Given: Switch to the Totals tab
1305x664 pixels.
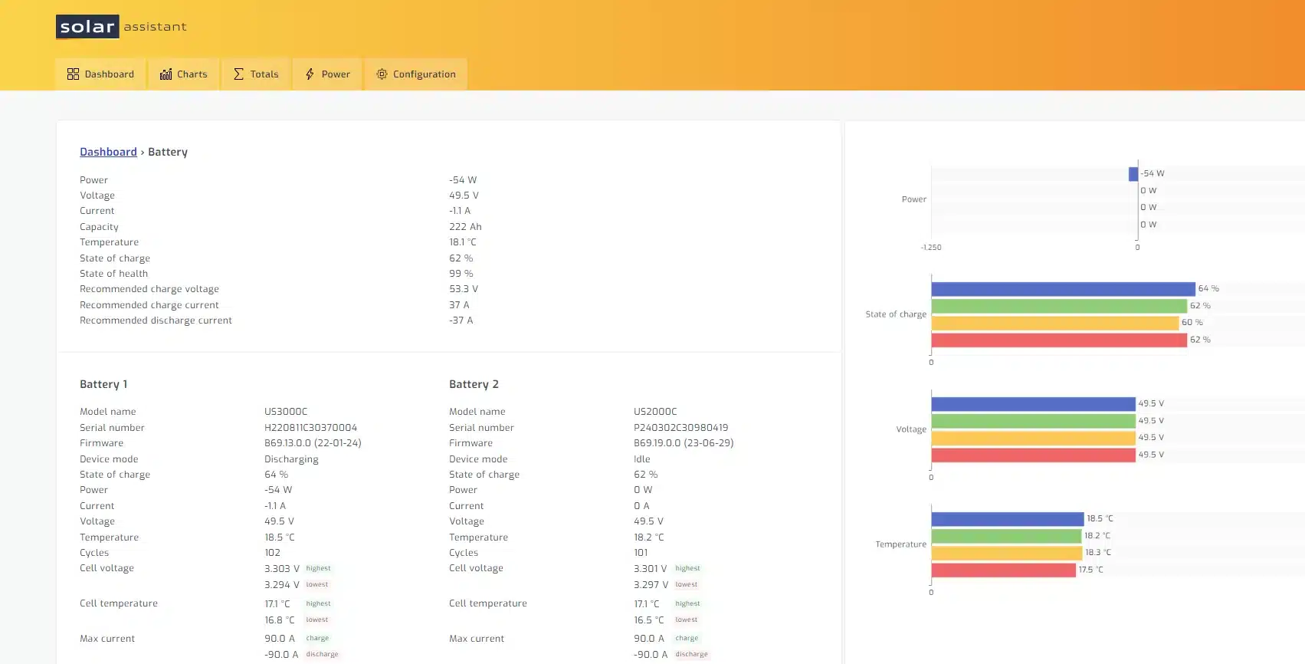Looking at the screenshot, I should (256, 74).
